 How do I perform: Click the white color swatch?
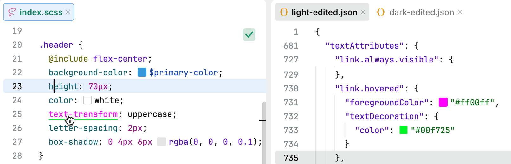point(87,100)
